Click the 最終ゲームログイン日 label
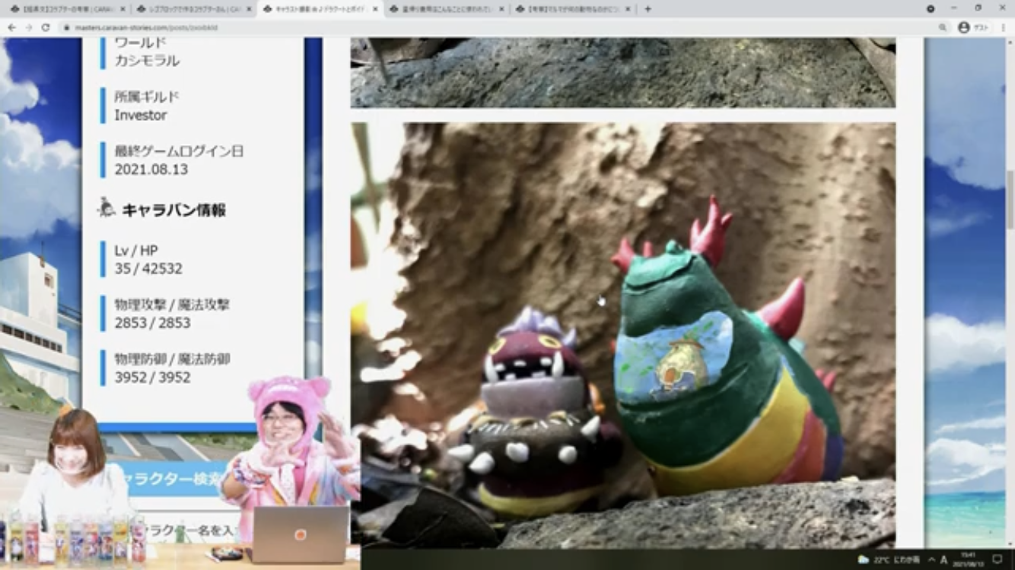The height and width of the screenshot is (570, 1015). click(x=179, y=151)
